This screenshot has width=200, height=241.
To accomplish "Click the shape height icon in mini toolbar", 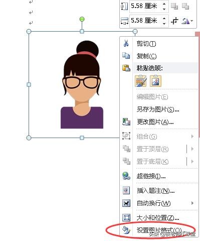I will [124, 7].
